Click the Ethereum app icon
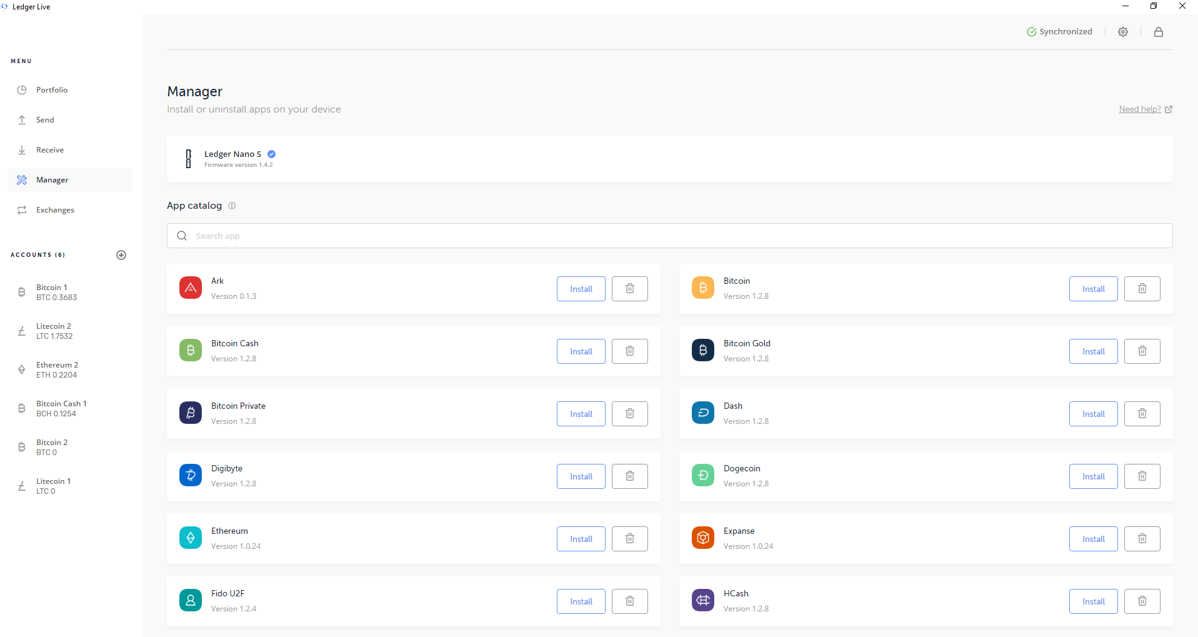The width and height of the screenshot is (1198, 637). [x=191, y=538]
